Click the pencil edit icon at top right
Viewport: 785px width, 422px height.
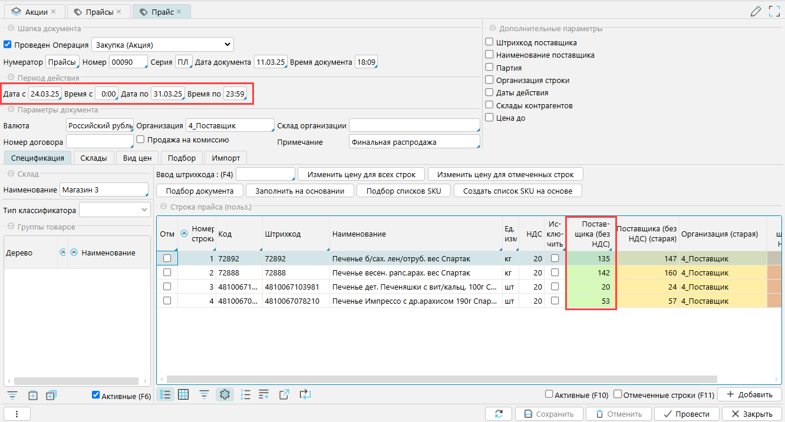(x=756, y=11)
